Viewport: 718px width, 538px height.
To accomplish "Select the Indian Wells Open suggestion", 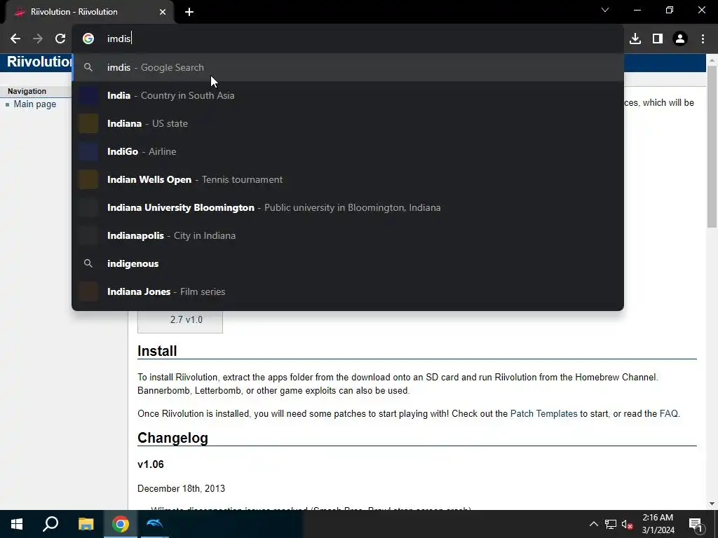I will pyautogui.click(x=348, y=179).
